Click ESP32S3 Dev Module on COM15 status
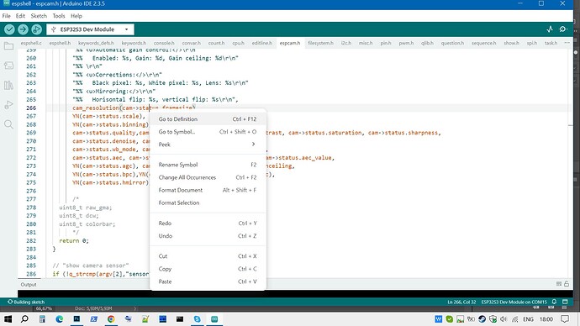Screen dimensions: 580x326 [x=514, y=302]
